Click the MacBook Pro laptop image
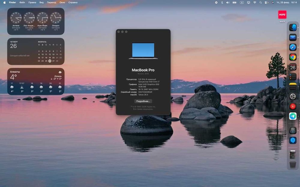This screenshot has width=300, height=187. coord(143,51)
